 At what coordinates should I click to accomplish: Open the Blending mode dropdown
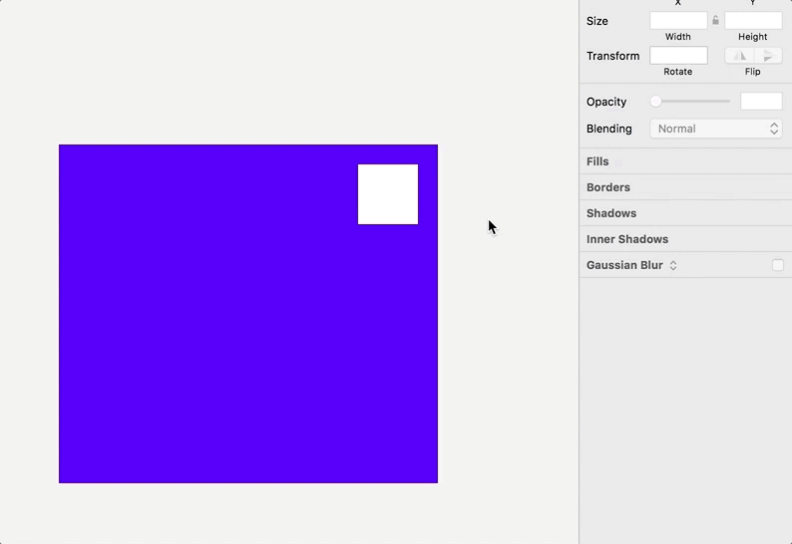pyautogui.click(x=716, y=129)
